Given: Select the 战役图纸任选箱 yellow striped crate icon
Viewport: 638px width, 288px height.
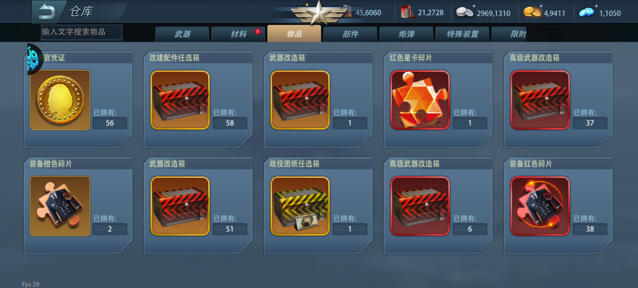Looking at the screenshot, I should [300, 206].
